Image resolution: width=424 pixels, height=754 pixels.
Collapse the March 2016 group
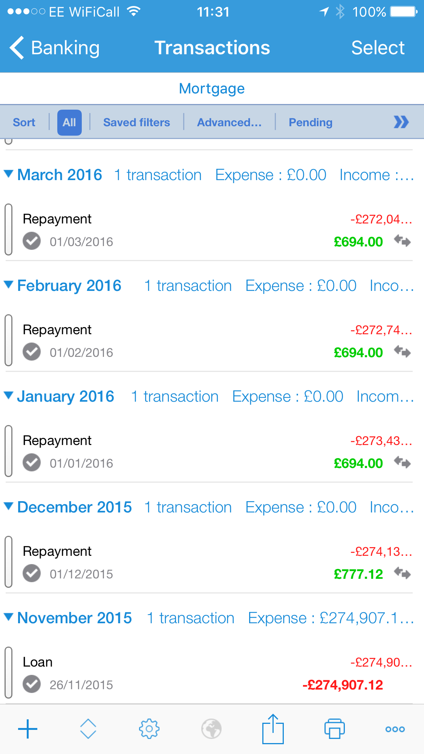9,174
